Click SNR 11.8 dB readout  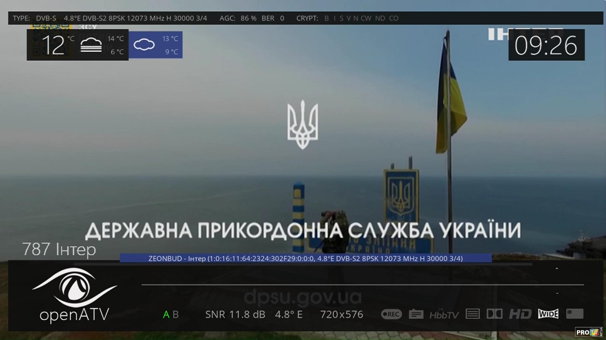[x=235, y=314]
